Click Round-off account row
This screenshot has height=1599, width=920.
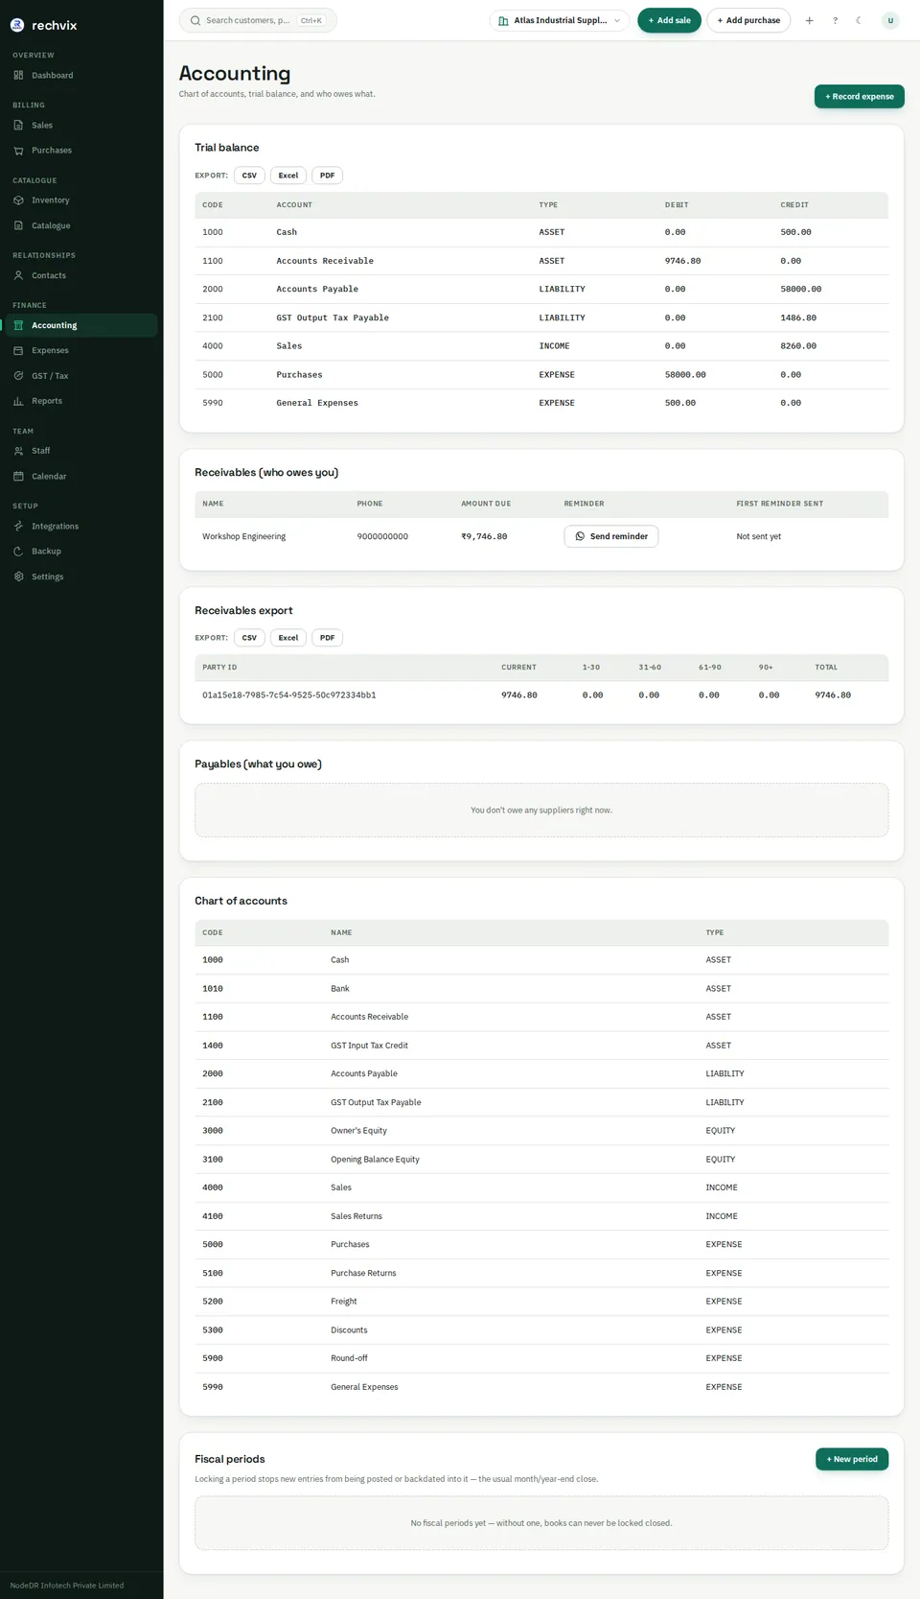coord(541,1358)
